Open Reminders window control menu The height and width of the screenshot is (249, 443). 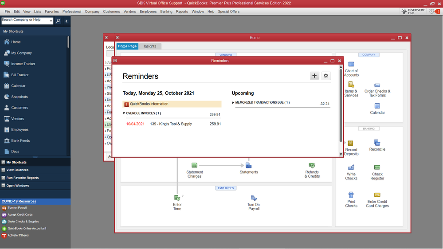[x=115, y=61]
